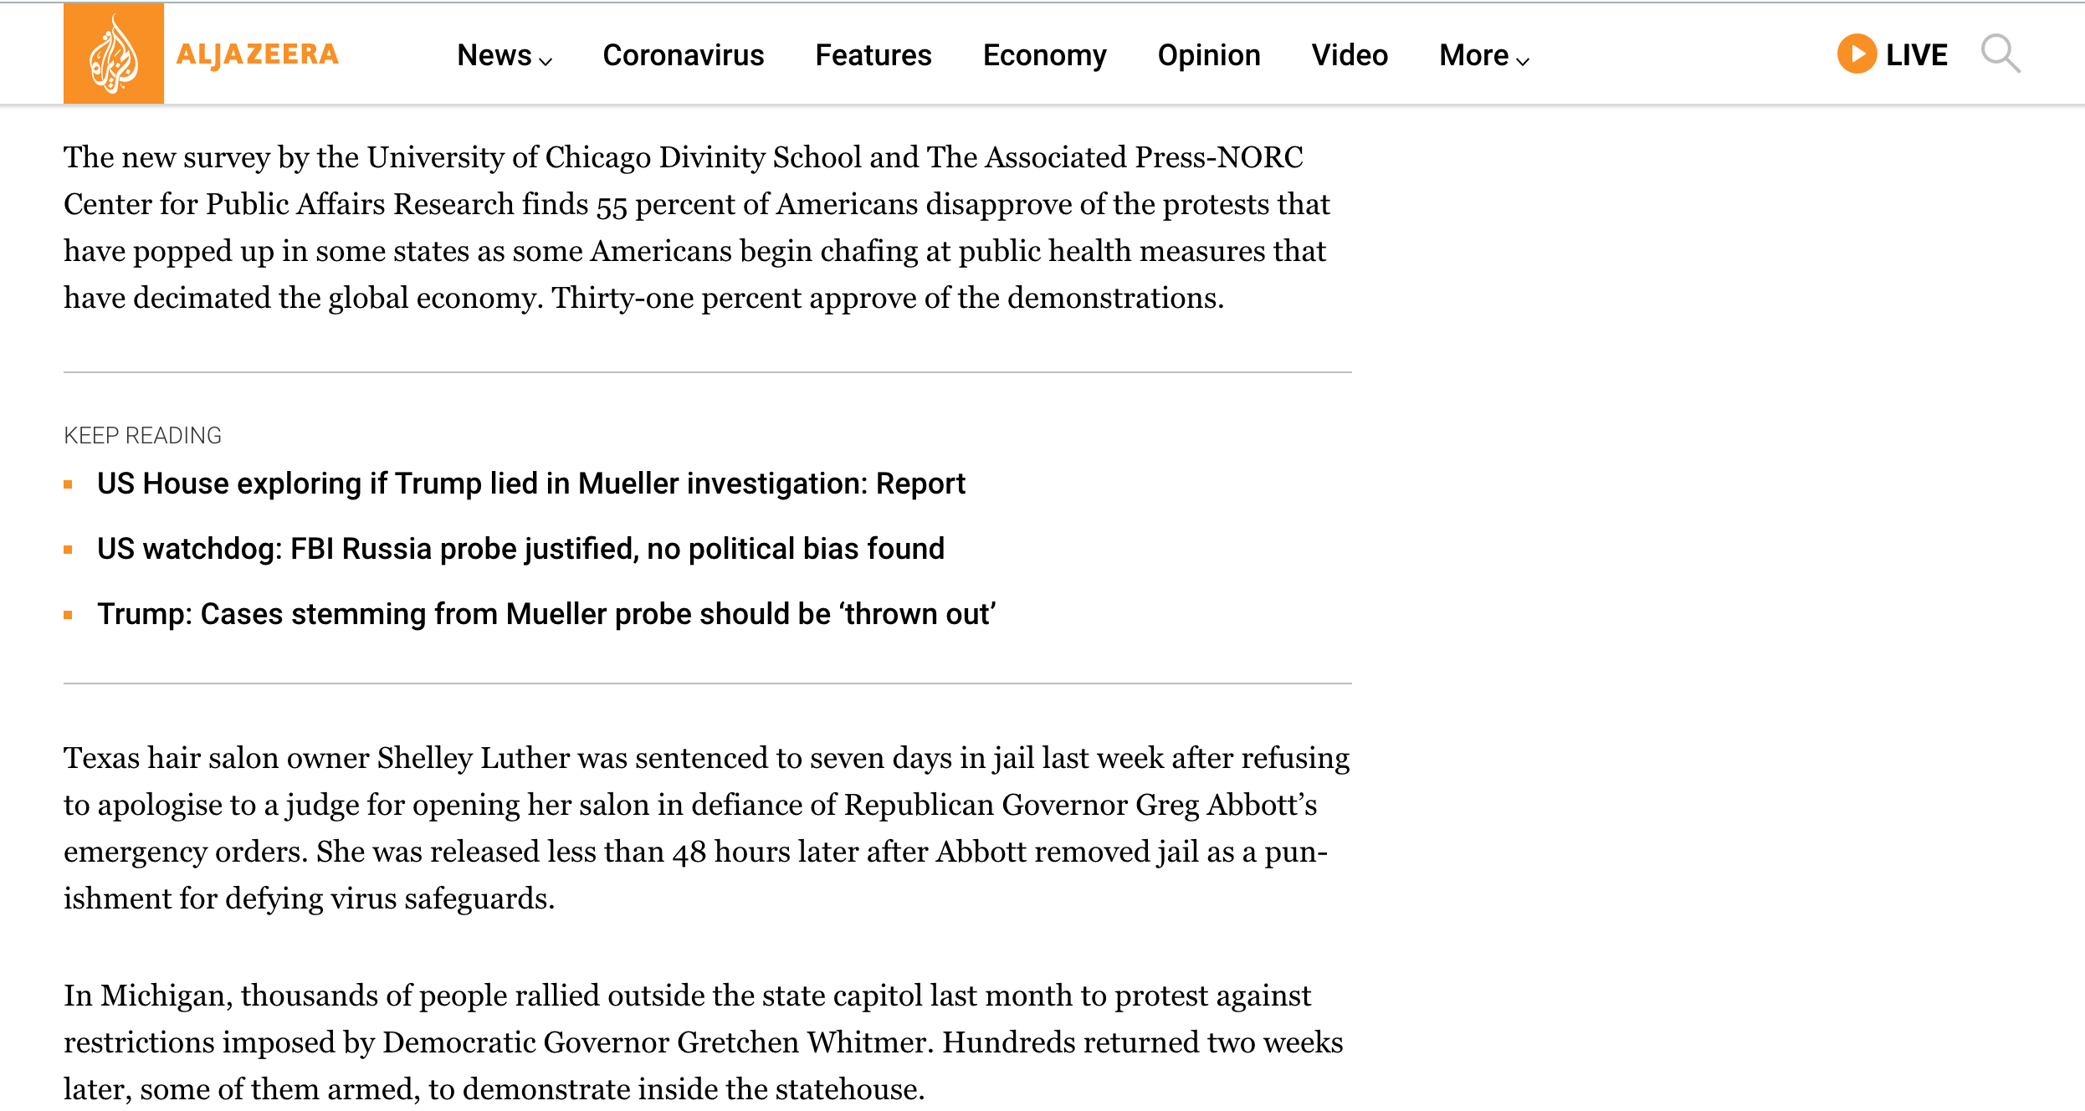This screenshot has width=2085, height=1111.
Task: Click the orange bullet beside US House headline
Action: 69,484
